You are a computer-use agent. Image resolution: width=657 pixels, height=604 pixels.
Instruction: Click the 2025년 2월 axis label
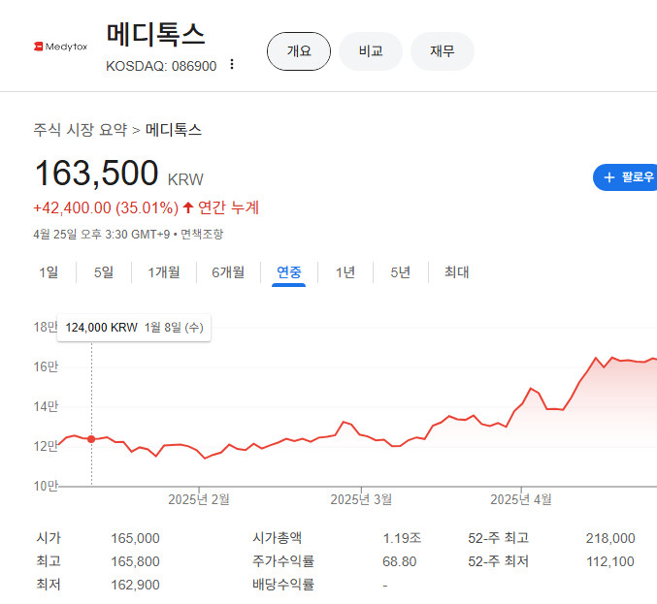tap(199, 499)
